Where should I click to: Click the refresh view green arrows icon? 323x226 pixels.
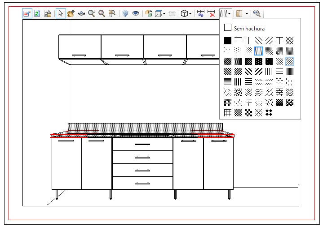click(x=37, y=13)
